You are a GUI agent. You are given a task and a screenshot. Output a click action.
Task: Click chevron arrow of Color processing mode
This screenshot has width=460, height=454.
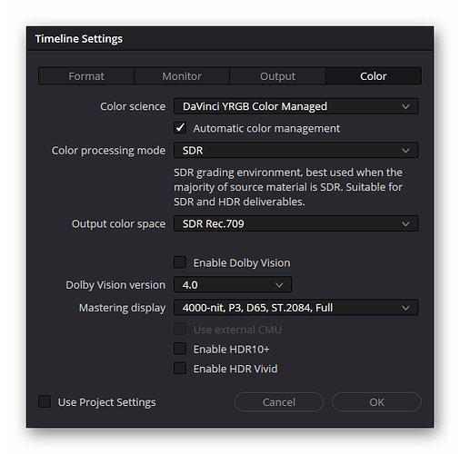click(405, 151)
